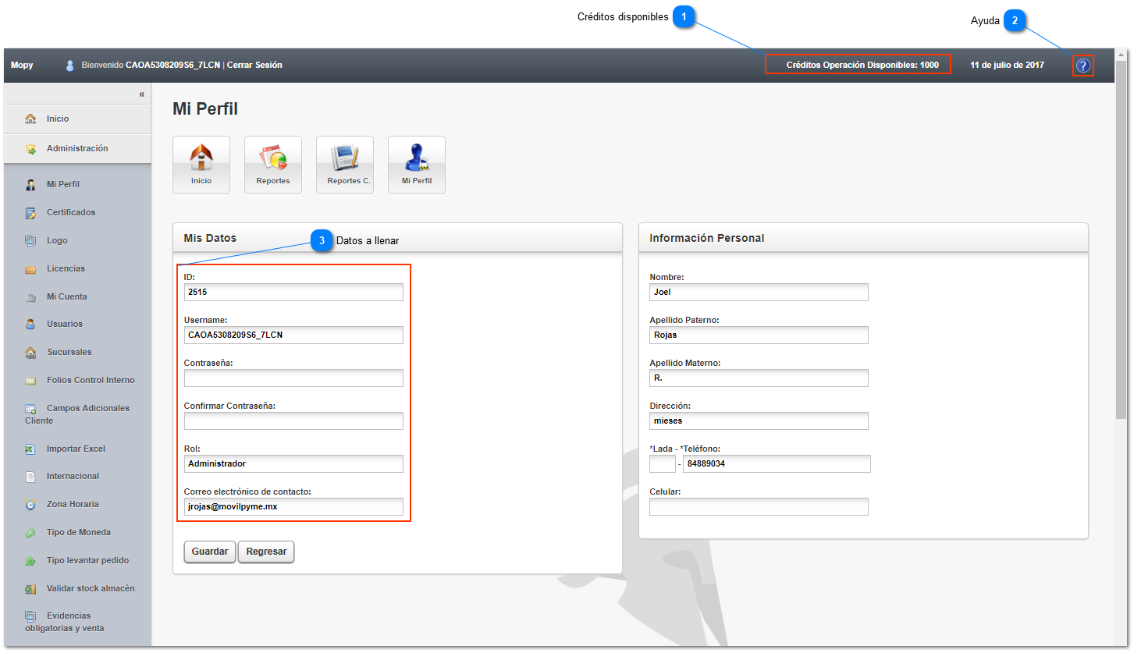The height and width of the screenshot is (653, 1134).
Task: Click the Licencias icon in sidebar
Action: point(30,269)
